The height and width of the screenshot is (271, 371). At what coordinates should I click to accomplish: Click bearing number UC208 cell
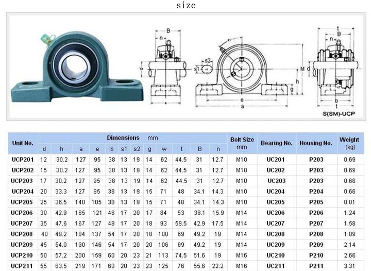coord(276,234)
